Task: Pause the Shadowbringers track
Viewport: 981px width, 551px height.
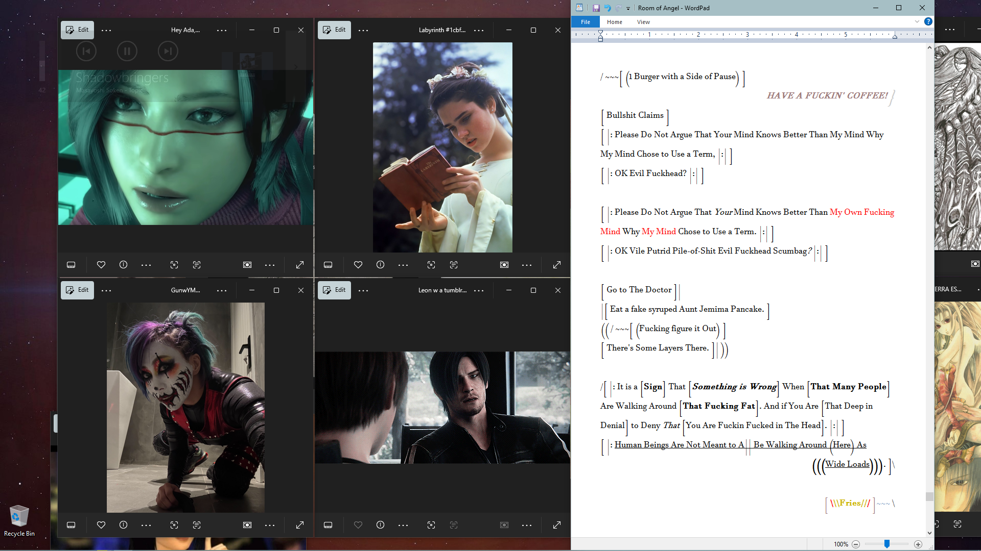Action: pyautogui.click(x=127, y=51)
